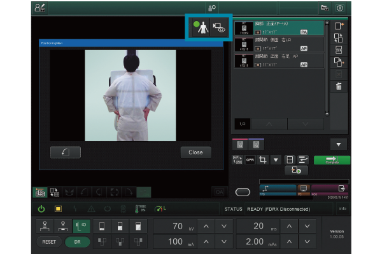Click the oval exposure indicator button
This screenshot has width=382, height=254.
point(243,192)
